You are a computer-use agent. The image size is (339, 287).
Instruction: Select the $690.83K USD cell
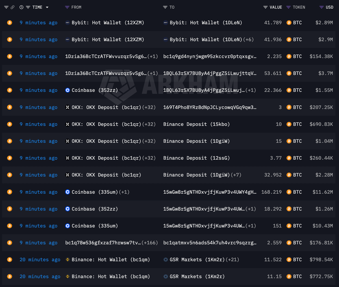321,124
